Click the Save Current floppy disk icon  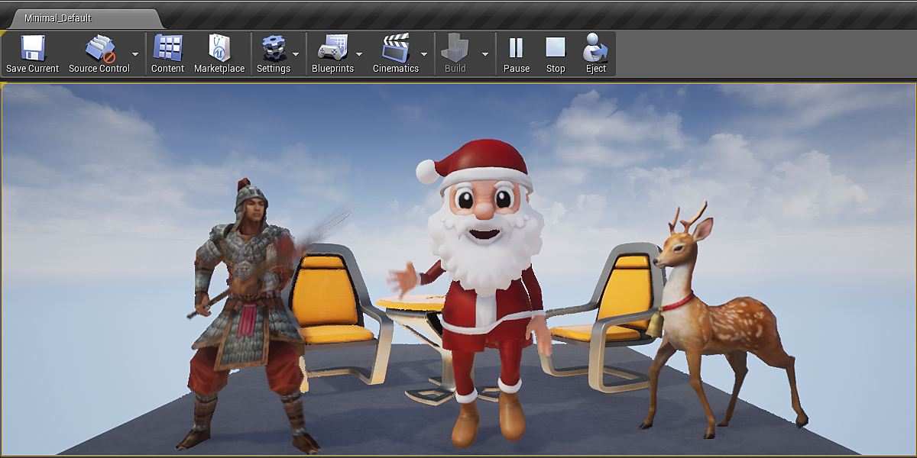pos(32,49)
